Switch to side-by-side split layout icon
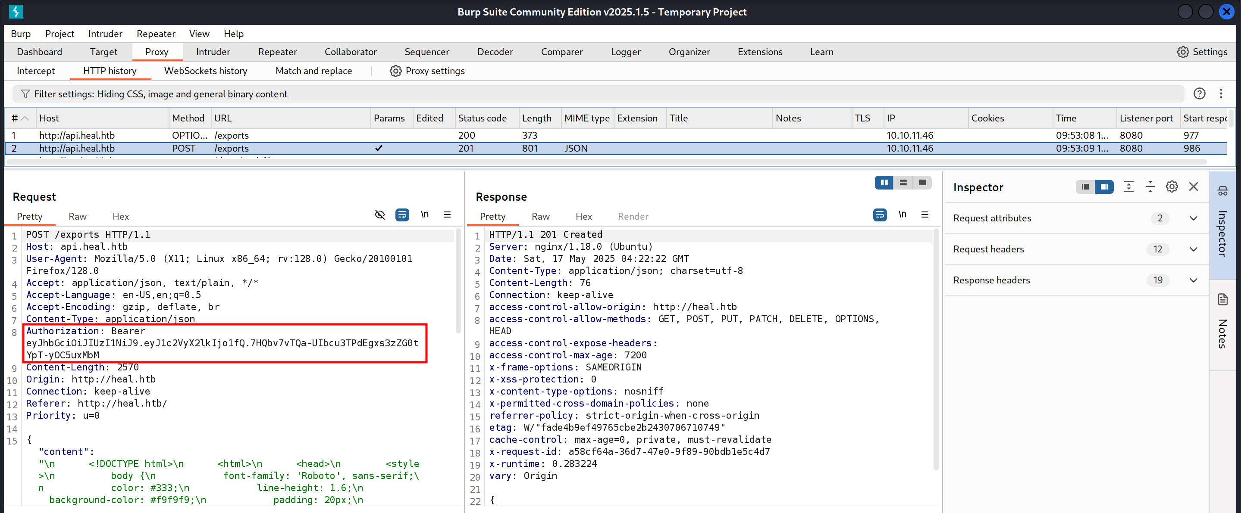This screenshot has height=513, width=1241. 884,183
